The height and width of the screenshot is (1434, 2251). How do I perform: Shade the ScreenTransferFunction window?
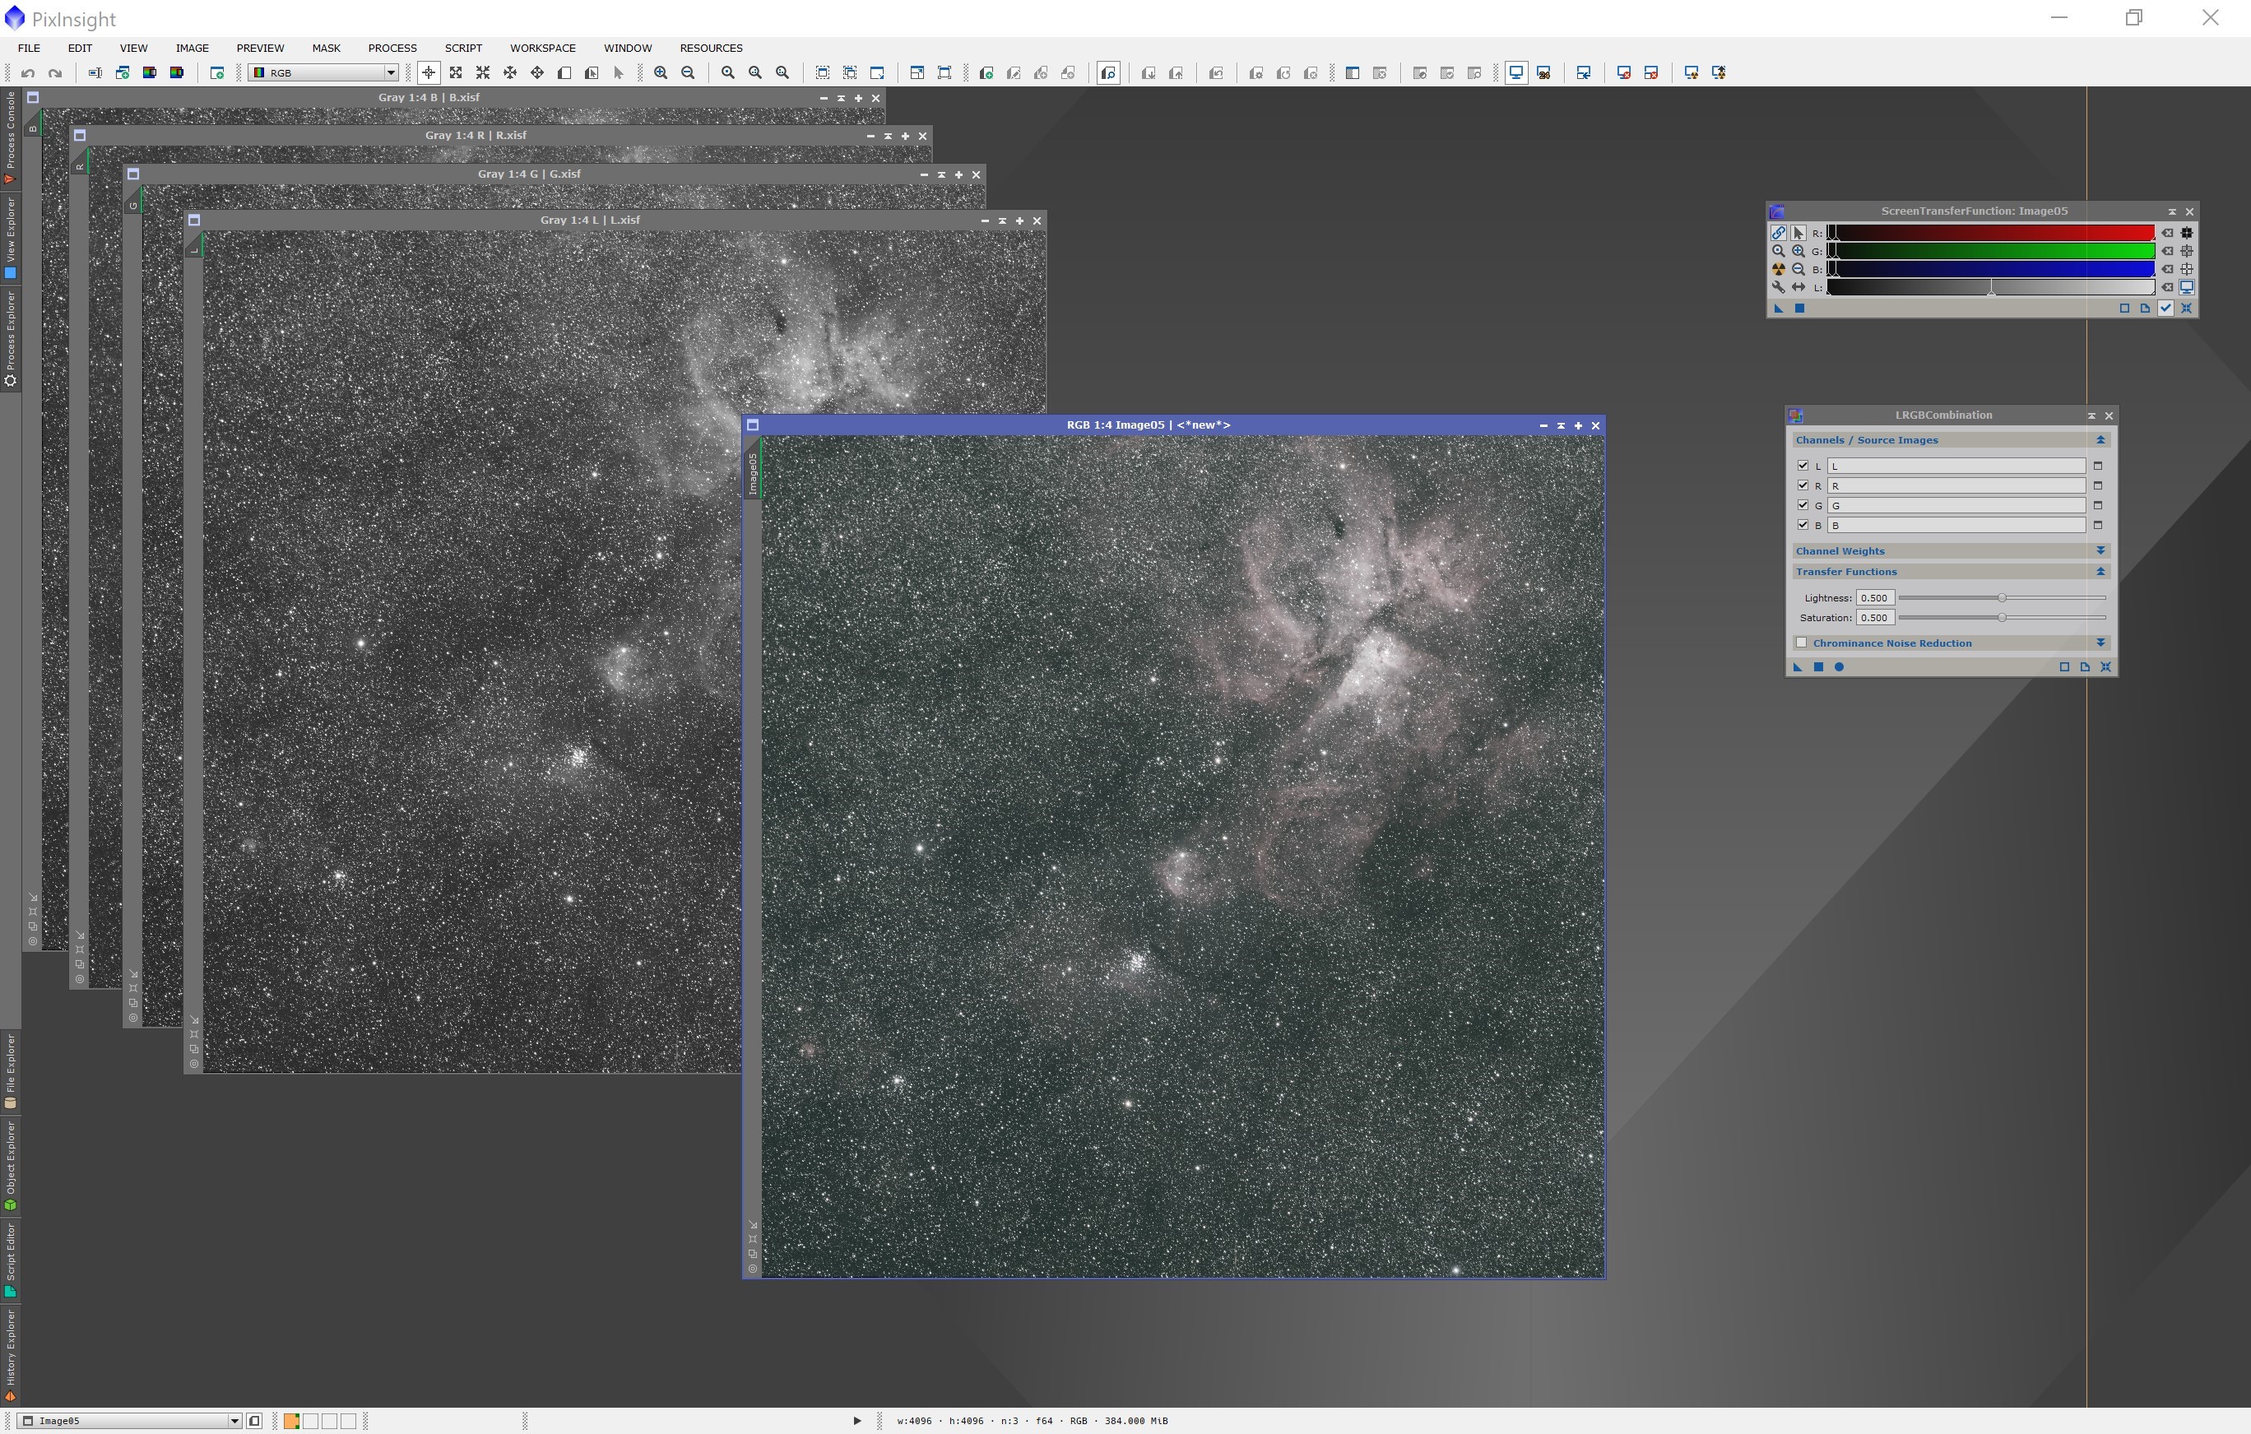[x=2171, y=211]
